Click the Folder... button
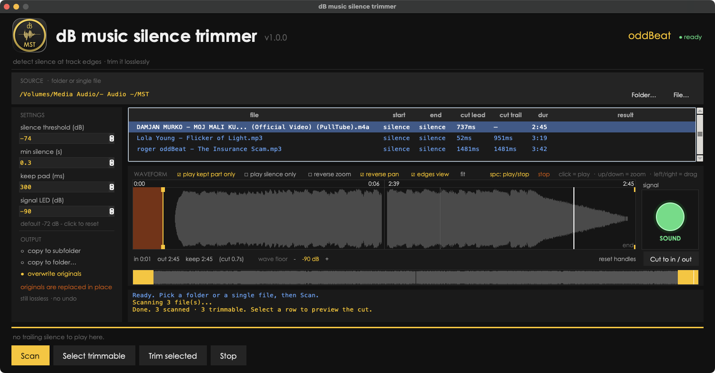Image resolution: width=715 pixels, height=373 pixels. pyautogui.click(x=643, y=95)
